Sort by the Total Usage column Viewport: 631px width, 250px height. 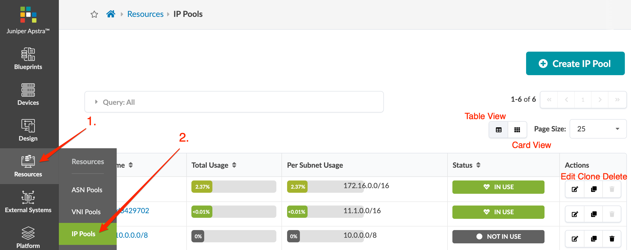[234, 165]
